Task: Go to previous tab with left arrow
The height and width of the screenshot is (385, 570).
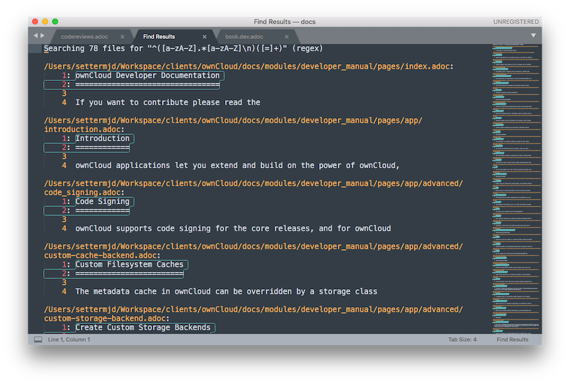Action: [x=35, y=35]
